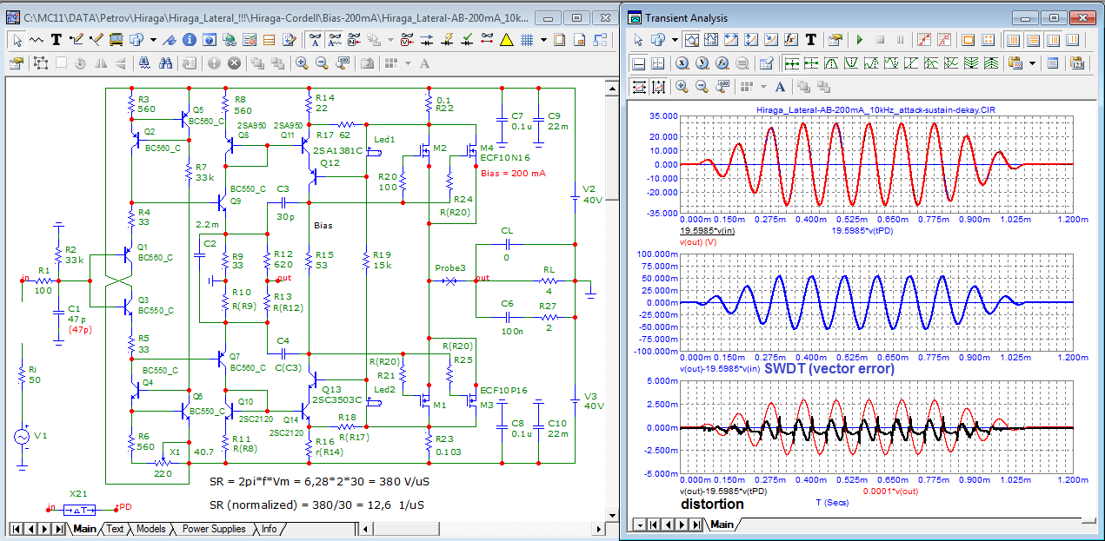Image resolution: width=1105 pixels, height=541 pixels.
Task: Toggle the Scale mode button in analysis toolbar
Action: click(691, 39)
